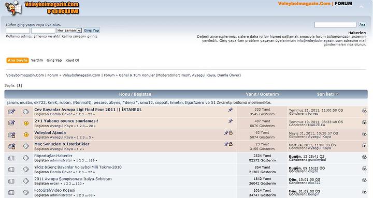Click diamond post icon of Maç Sonuçları topic
The width and height of the screenshot is (373, 198).
(26, 146)
